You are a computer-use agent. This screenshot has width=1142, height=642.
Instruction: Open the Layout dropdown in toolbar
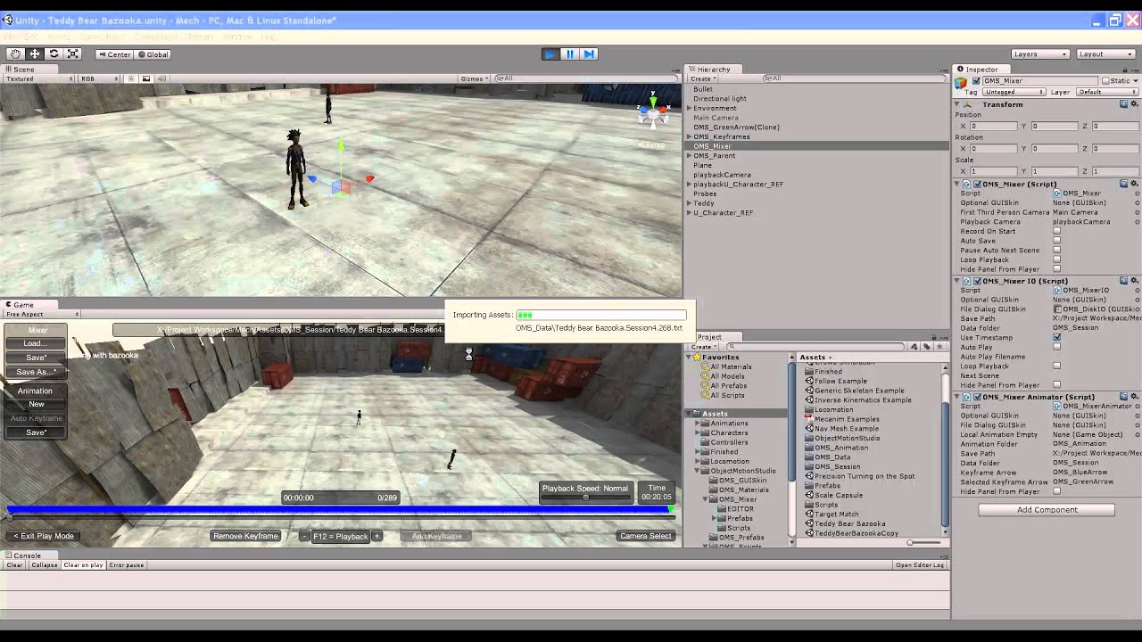click(x=1105, y=54)
